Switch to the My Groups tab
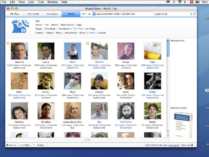Viewport: 209px width, 157px height. tap(52, 14)
